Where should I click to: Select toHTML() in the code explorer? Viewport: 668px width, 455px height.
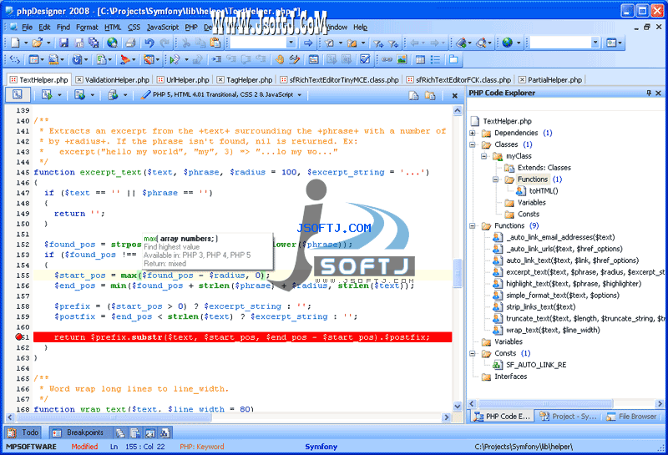(x=544, y=191)
